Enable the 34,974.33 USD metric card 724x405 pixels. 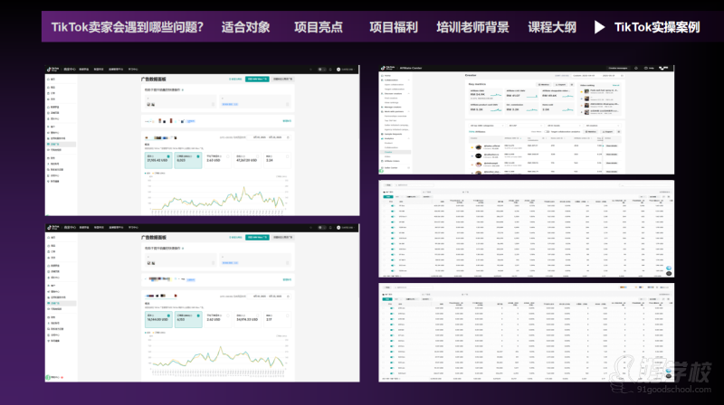coord(247,319)
